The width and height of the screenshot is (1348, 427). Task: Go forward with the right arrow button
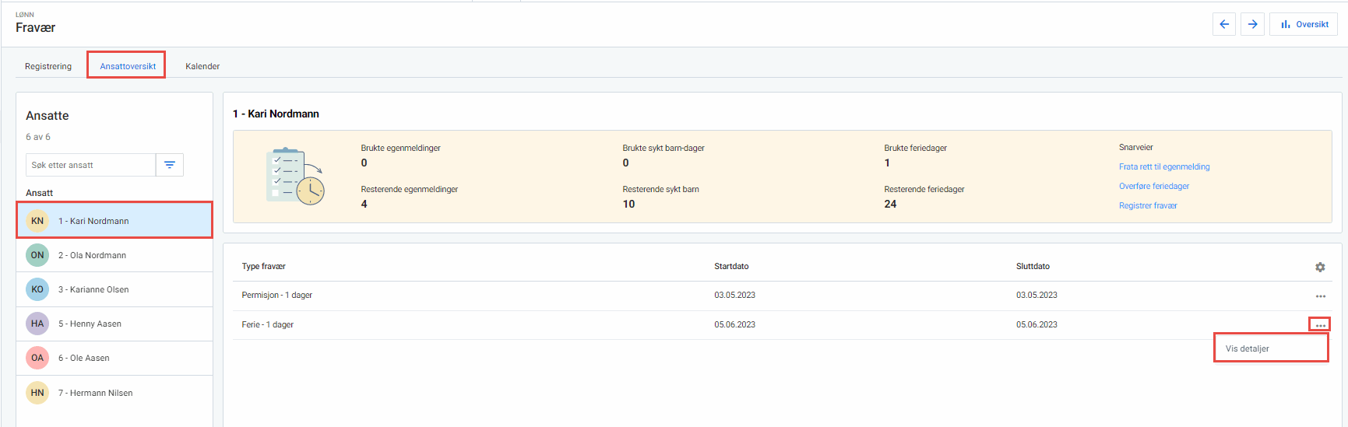coord(1252,24)
